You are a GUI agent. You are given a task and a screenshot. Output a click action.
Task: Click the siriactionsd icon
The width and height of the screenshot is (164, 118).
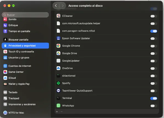(x=58, y=76)
